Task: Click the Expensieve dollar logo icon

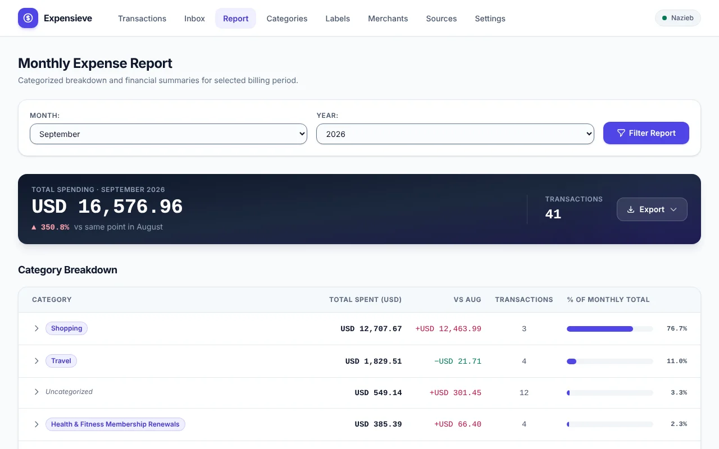Action: 28,18
